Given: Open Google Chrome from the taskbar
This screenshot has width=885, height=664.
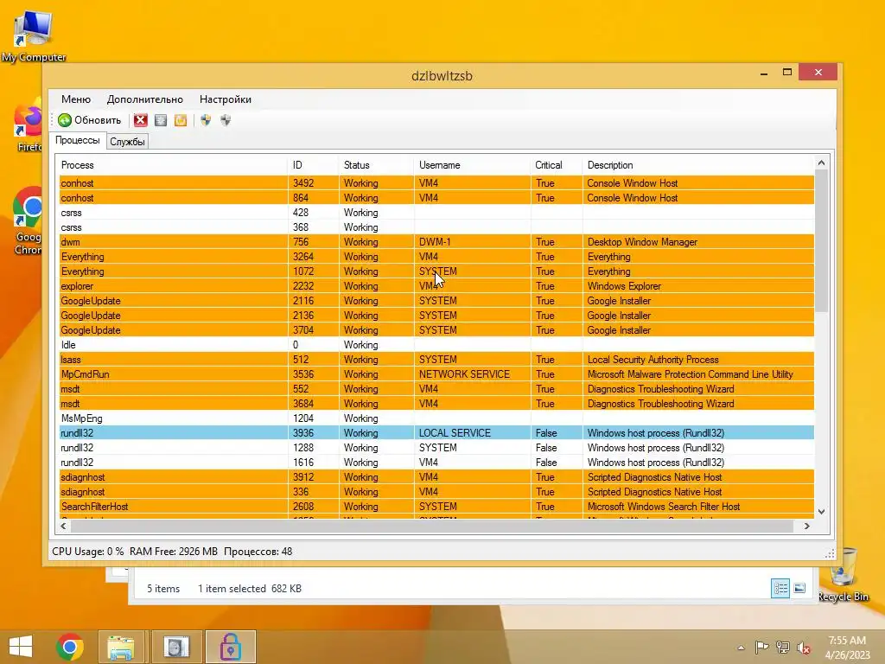Looking at the screenshot, I should 70,647.
